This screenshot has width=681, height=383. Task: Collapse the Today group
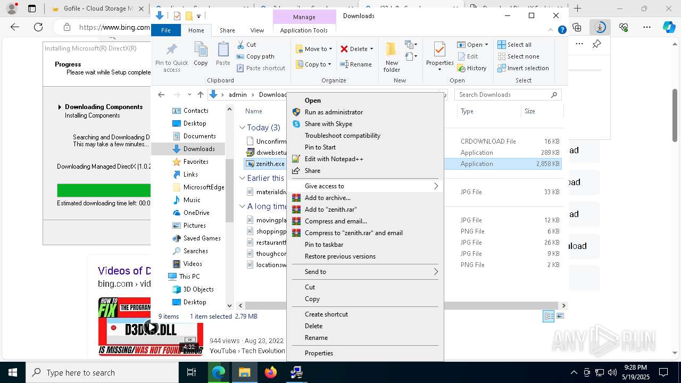point(242,128)
